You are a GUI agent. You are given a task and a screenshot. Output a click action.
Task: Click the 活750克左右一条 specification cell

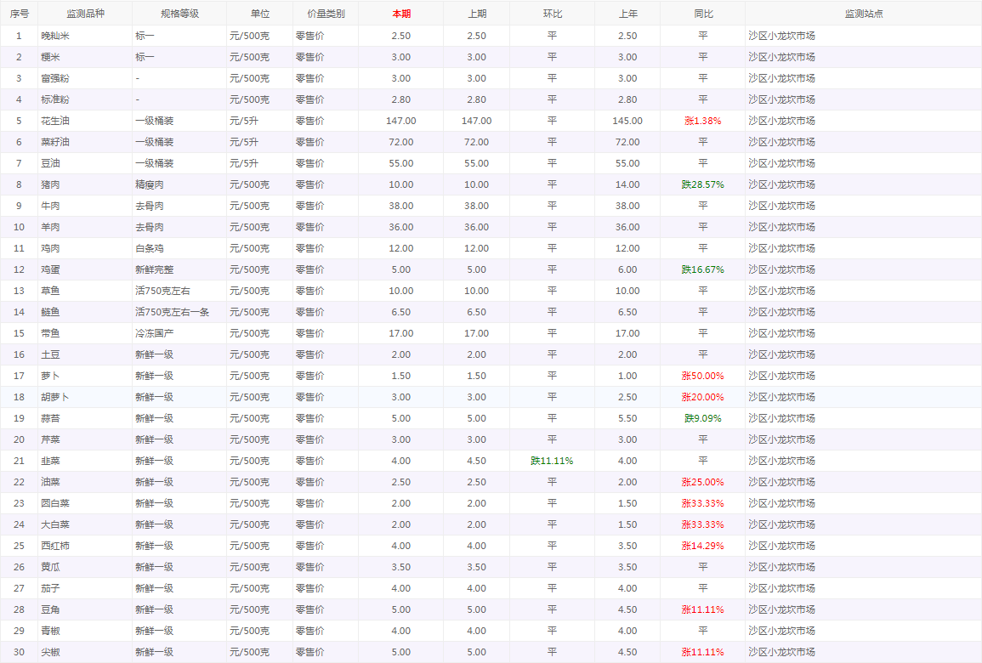(172, 312)
